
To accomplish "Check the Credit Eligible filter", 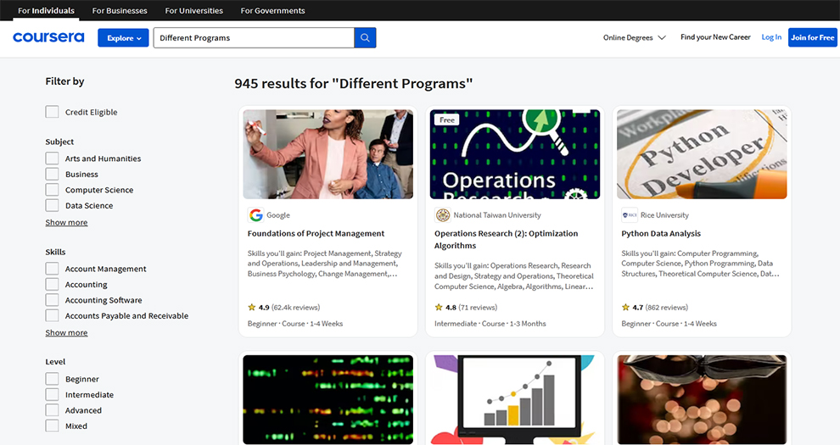I will (52, 112).
